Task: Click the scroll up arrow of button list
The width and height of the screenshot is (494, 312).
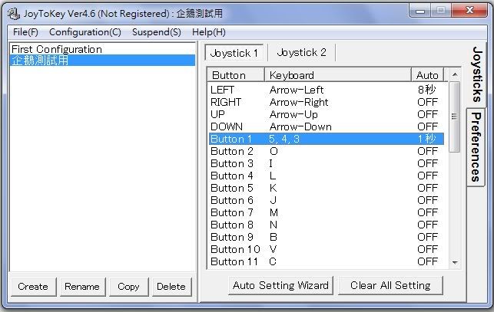Action: 455,74
